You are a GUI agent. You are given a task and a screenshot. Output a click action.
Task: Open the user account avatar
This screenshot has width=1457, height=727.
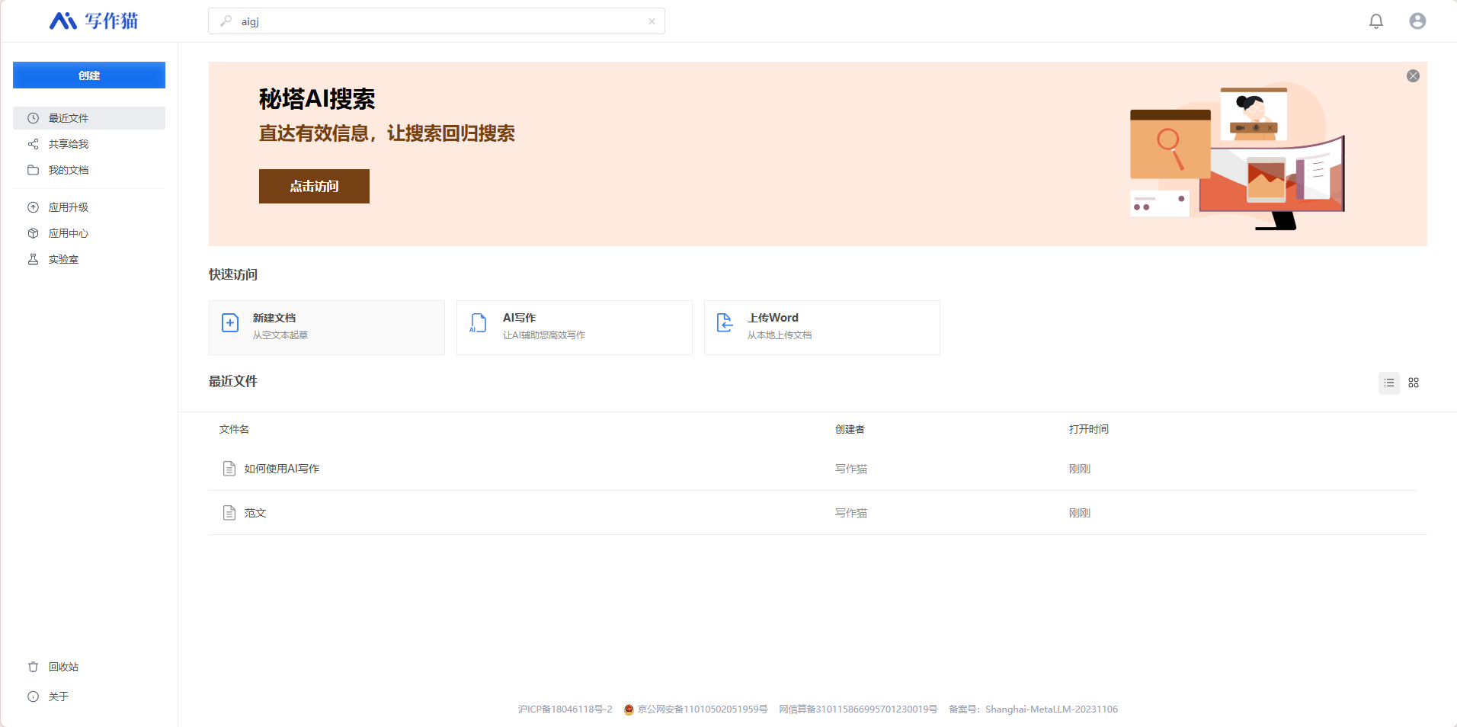click(x=1417, y=21)
